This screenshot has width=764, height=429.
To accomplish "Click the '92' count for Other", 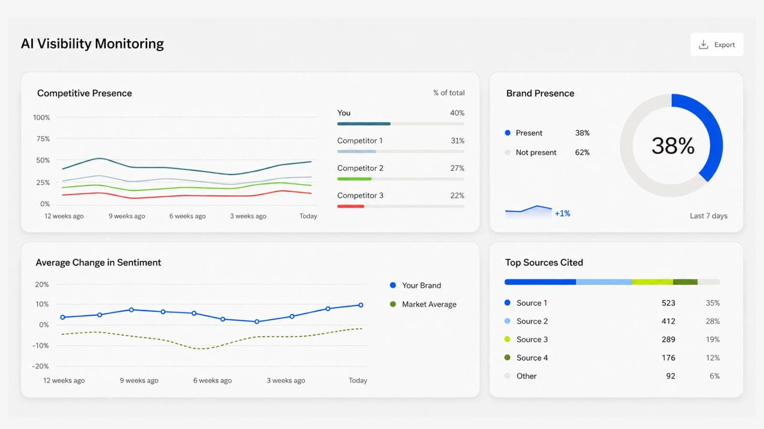I will 671,376.
